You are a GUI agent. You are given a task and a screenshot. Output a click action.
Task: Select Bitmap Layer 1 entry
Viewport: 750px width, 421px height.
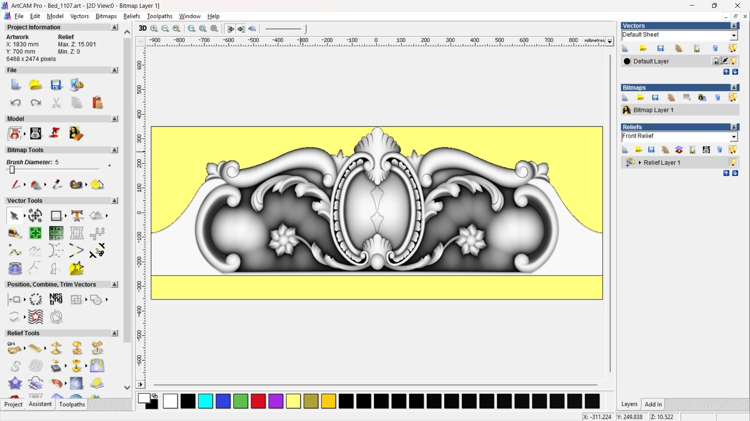point(653,110)
